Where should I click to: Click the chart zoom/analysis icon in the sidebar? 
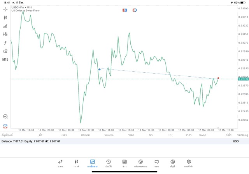click(x=5, y=116)
